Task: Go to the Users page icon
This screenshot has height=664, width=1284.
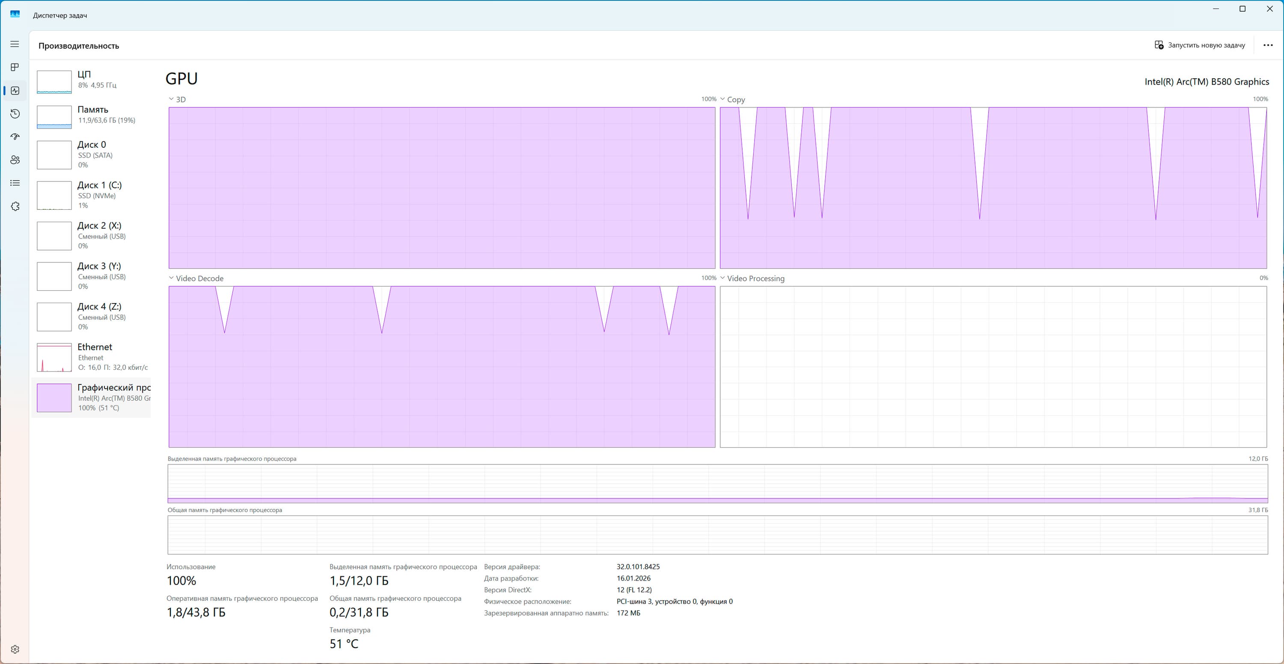Action: pyautogui.click(x=15, y=160)
